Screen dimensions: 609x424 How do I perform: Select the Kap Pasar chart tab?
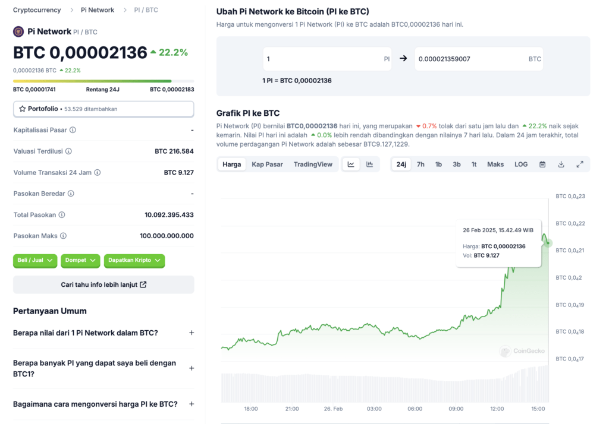pyautogui.click(x=267, y=164)
